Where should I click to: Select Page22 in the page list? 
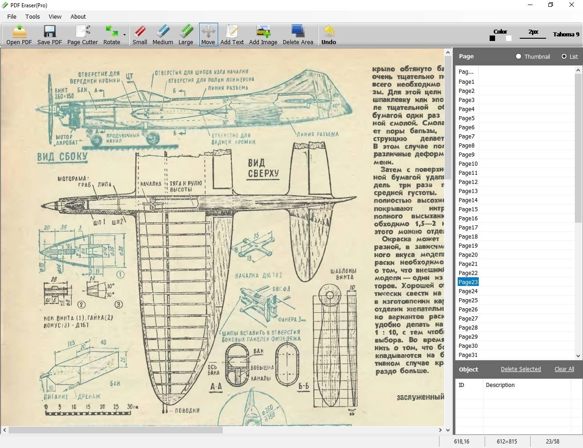[468, 273]
